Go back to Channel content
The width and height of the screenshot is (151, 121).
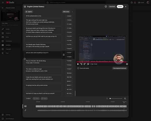coord(3,8)
